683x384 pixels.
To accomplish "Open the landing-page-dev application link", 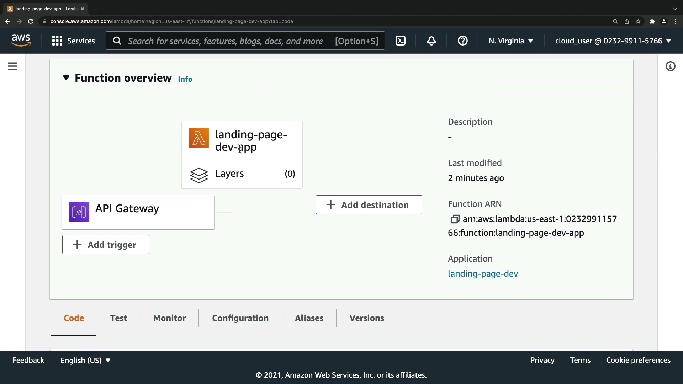I will point(483,273).
